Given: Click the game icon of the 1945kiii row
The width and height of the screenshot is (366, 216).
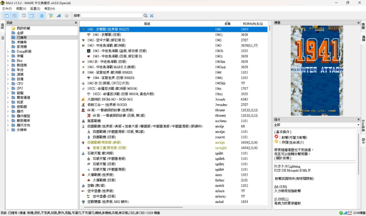Looking at the screenshot, I should tap(83, 83).
